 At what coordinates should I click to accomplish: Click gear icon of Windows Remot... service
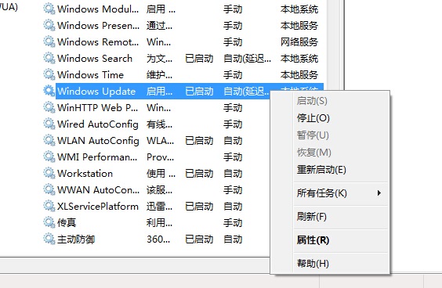[49, 41]
